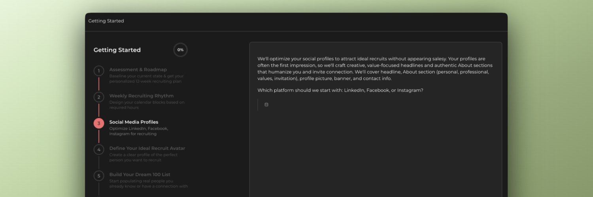This screenshot has height=197, width=593.
Task: Click the Getting Started sidebar heading
Action: click(x=117, y=50)
